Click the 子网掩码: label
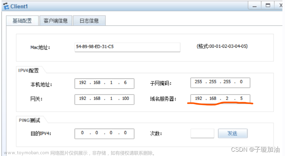The height and width of the screenshot is (156, 285). tap(161, 84)
